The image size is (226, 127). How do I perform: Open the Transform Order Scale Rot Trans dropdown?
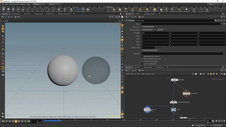click(148, 30)
